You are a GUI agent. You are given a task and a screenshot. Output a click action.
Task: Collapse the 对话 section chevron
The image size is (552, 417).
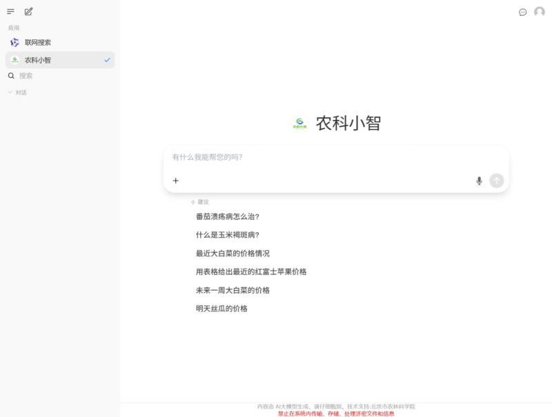(9, 91)
